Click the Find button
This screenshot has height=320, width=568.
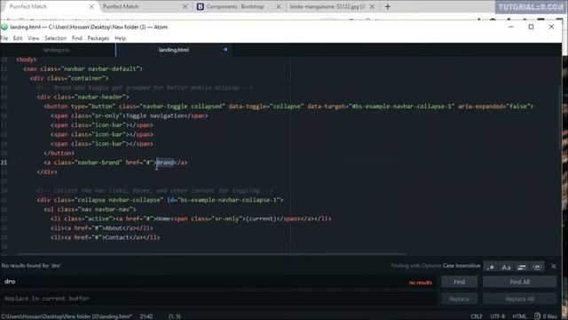click(x=459, y=282)
